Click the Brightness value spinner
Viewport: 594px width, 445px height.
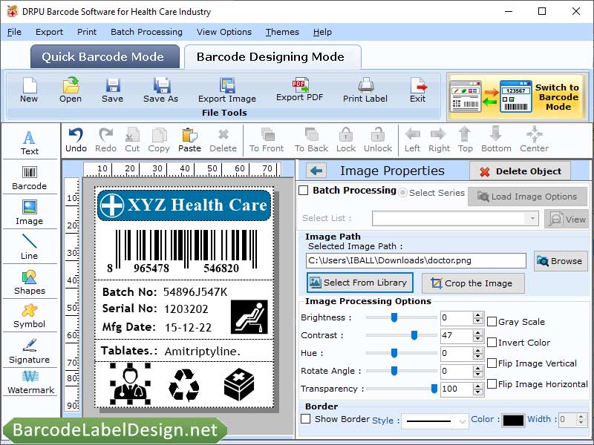pyautogui.click(x=478, y=317)
